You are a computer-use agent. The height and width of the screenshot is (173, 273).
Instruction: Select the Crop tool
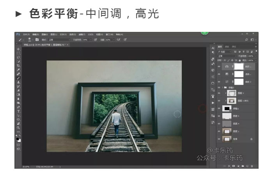tap(18, 66)
